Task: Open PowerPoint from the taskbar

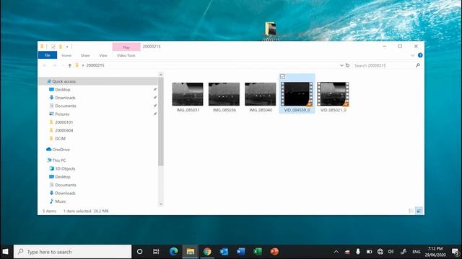Action: 274,252
